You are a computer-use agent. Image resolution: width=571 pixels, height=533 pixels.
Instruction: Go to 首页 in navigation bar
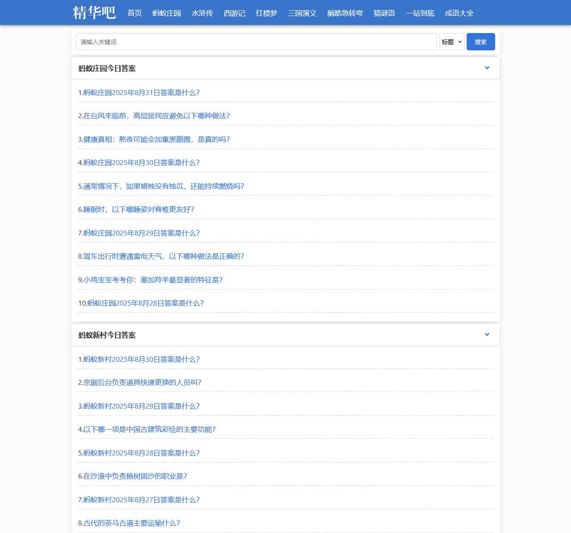pos(134,13)
